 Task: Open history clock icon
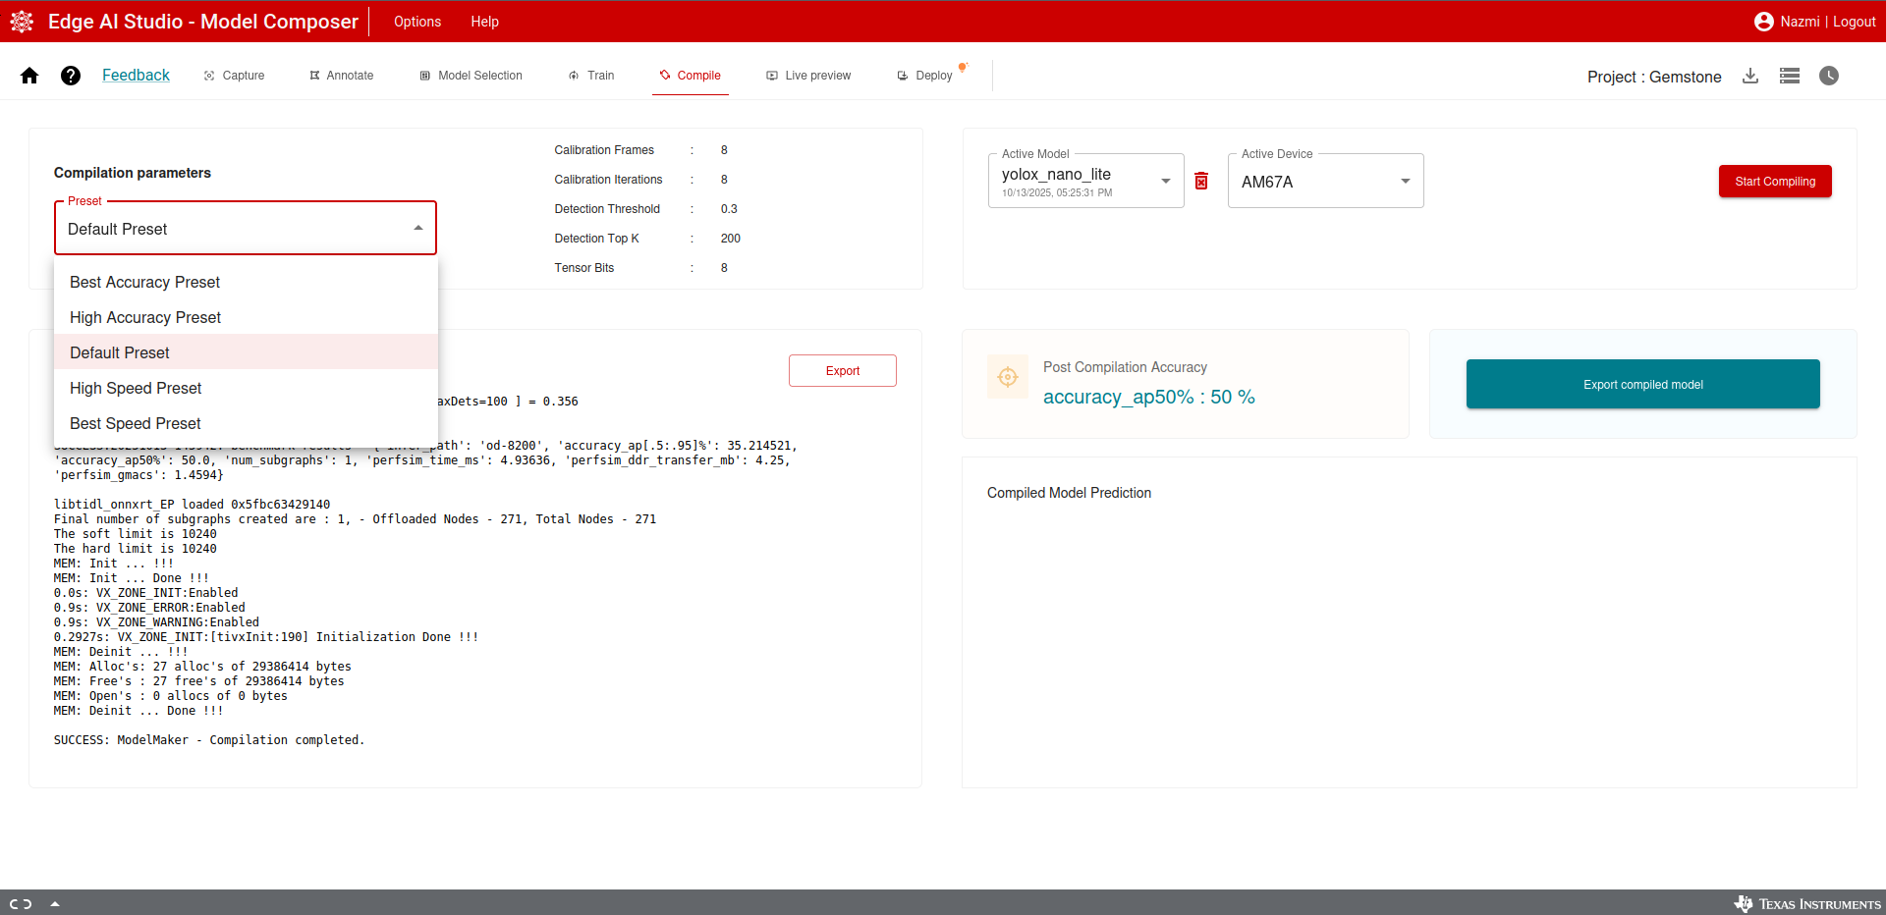click(x=1829, y=76)
